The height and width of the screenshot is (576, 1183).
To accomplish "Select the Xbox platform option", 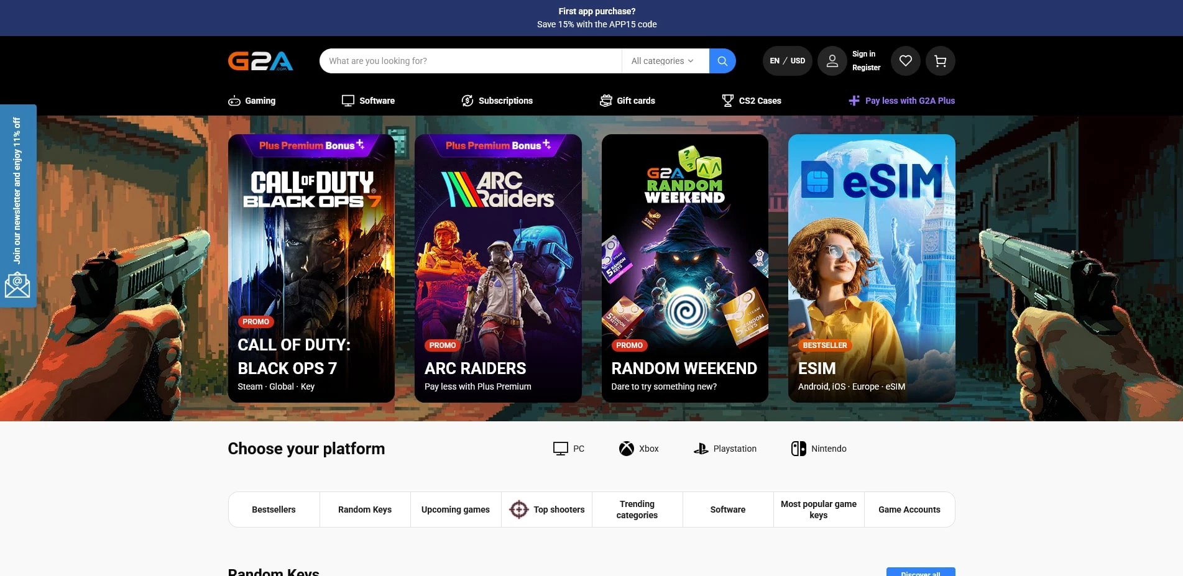I will click(x=639, y=448).
